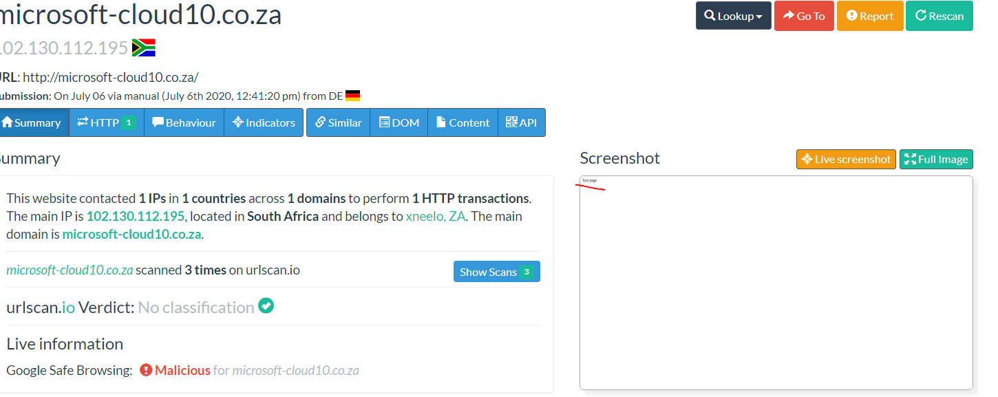Open the API tab
The width and height of the screenshot is (998, 397).
tap(522, 122)
